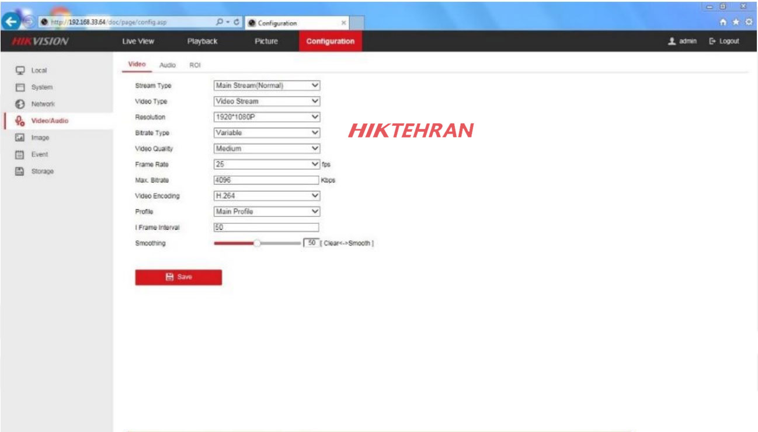Switch to the Video tab
The width and height of the screenshot is (758, 432).
coord(136,65)
